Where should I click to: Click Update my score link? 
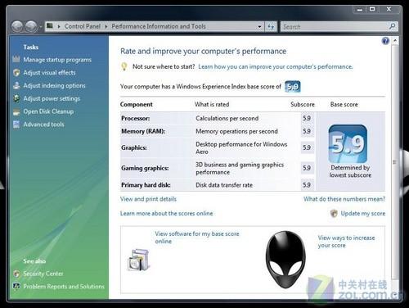(x=362, y=213)
